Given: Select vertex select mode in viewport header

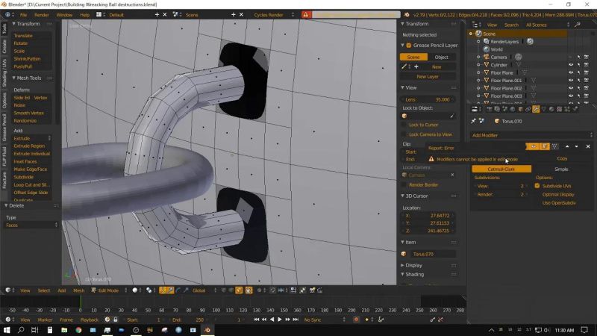Looking at the screenshot, I should coord(224,290).
